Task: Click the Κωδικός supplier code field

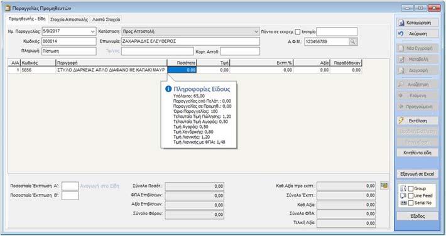Action: [x=69, y=41]
